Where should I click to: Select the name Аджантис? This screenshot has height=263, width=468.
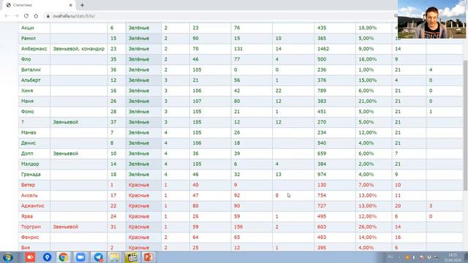coord(32,206)
